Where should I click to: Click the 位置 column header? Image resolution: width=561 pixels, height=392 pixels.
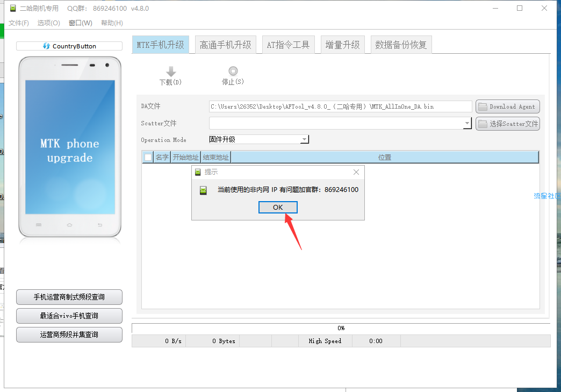point(385,157)
